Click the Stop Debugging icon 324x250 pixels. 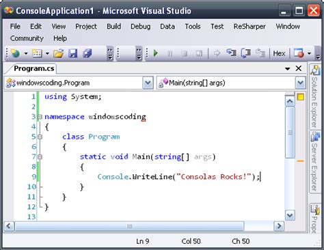click(x=185, y=53)
